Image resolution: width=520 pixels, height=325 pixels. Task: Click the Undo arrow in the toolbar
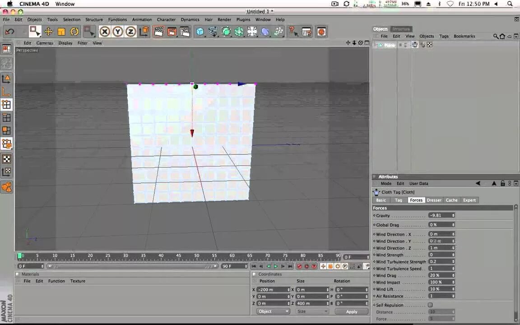[x=9, y=32]
